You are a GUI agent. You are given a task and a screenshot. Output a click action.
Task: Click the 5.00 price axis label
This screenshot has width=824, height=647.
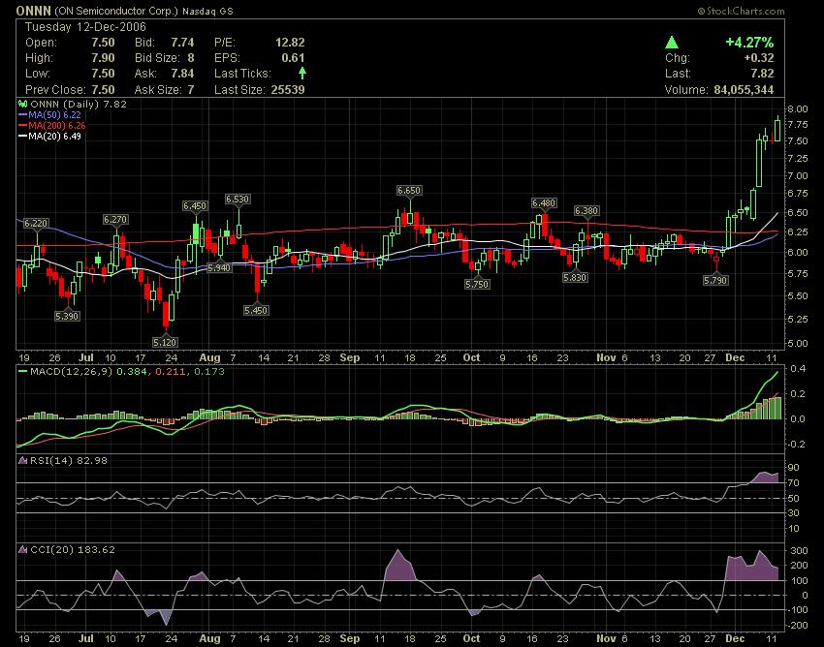point(798,343)
